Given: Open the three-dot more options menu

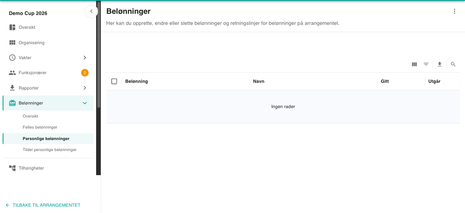Looking at the screenshot, I should 454,11.
